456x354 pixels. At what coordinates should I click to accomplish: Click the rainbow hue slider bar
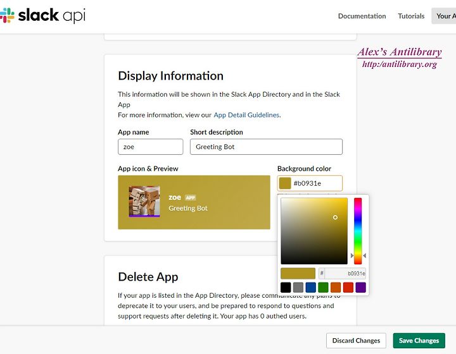pos(358,231)
